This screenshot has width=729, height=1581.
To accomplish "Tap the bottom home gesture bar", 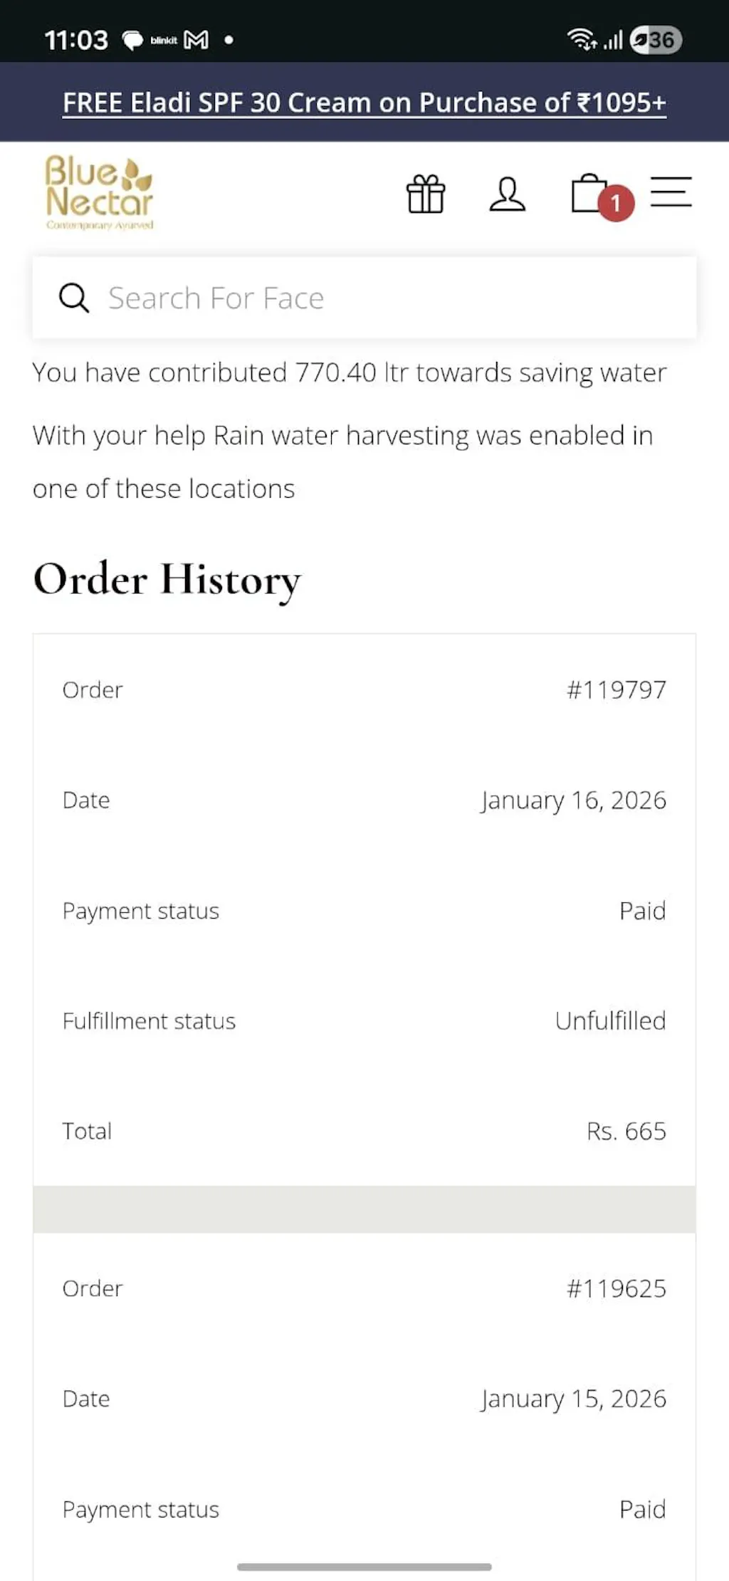I will coord(364,1567).
